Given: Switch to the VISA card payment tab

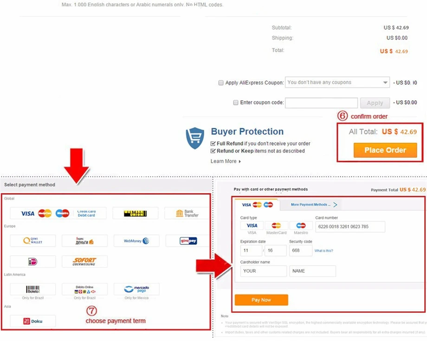Looking at the screenshot, I should pyautogui.click(x=257, y=205).
